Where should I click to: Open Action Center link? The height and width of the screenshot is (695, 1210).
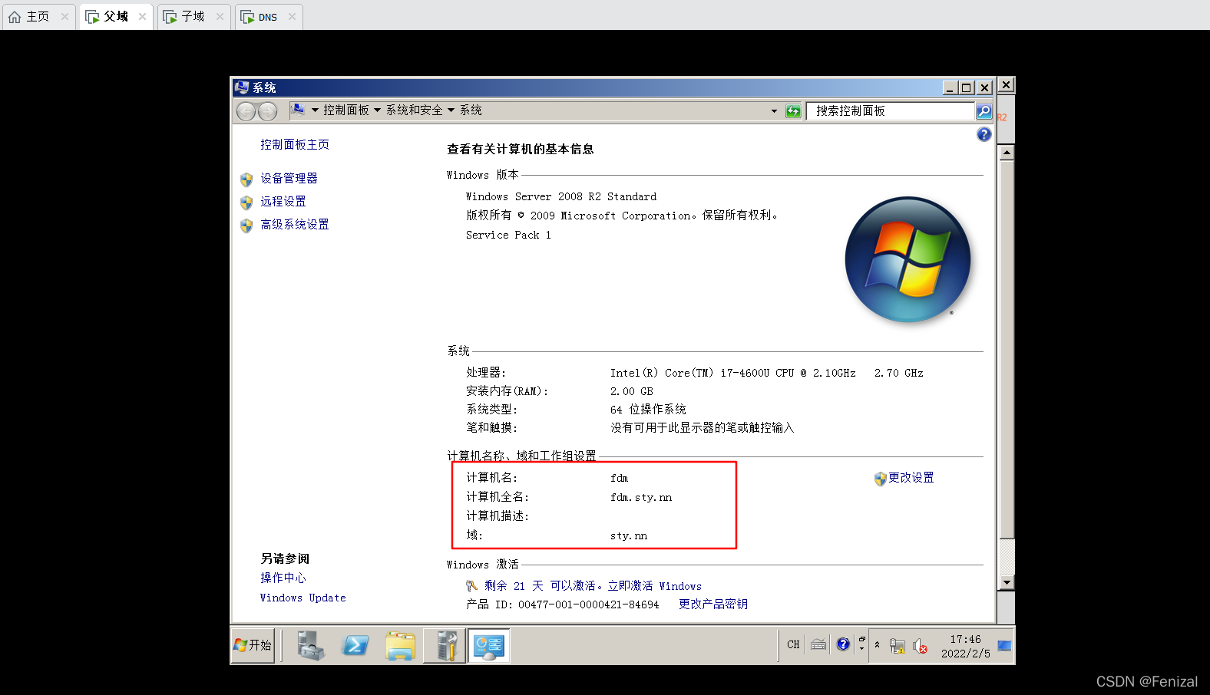click(283, 578)
